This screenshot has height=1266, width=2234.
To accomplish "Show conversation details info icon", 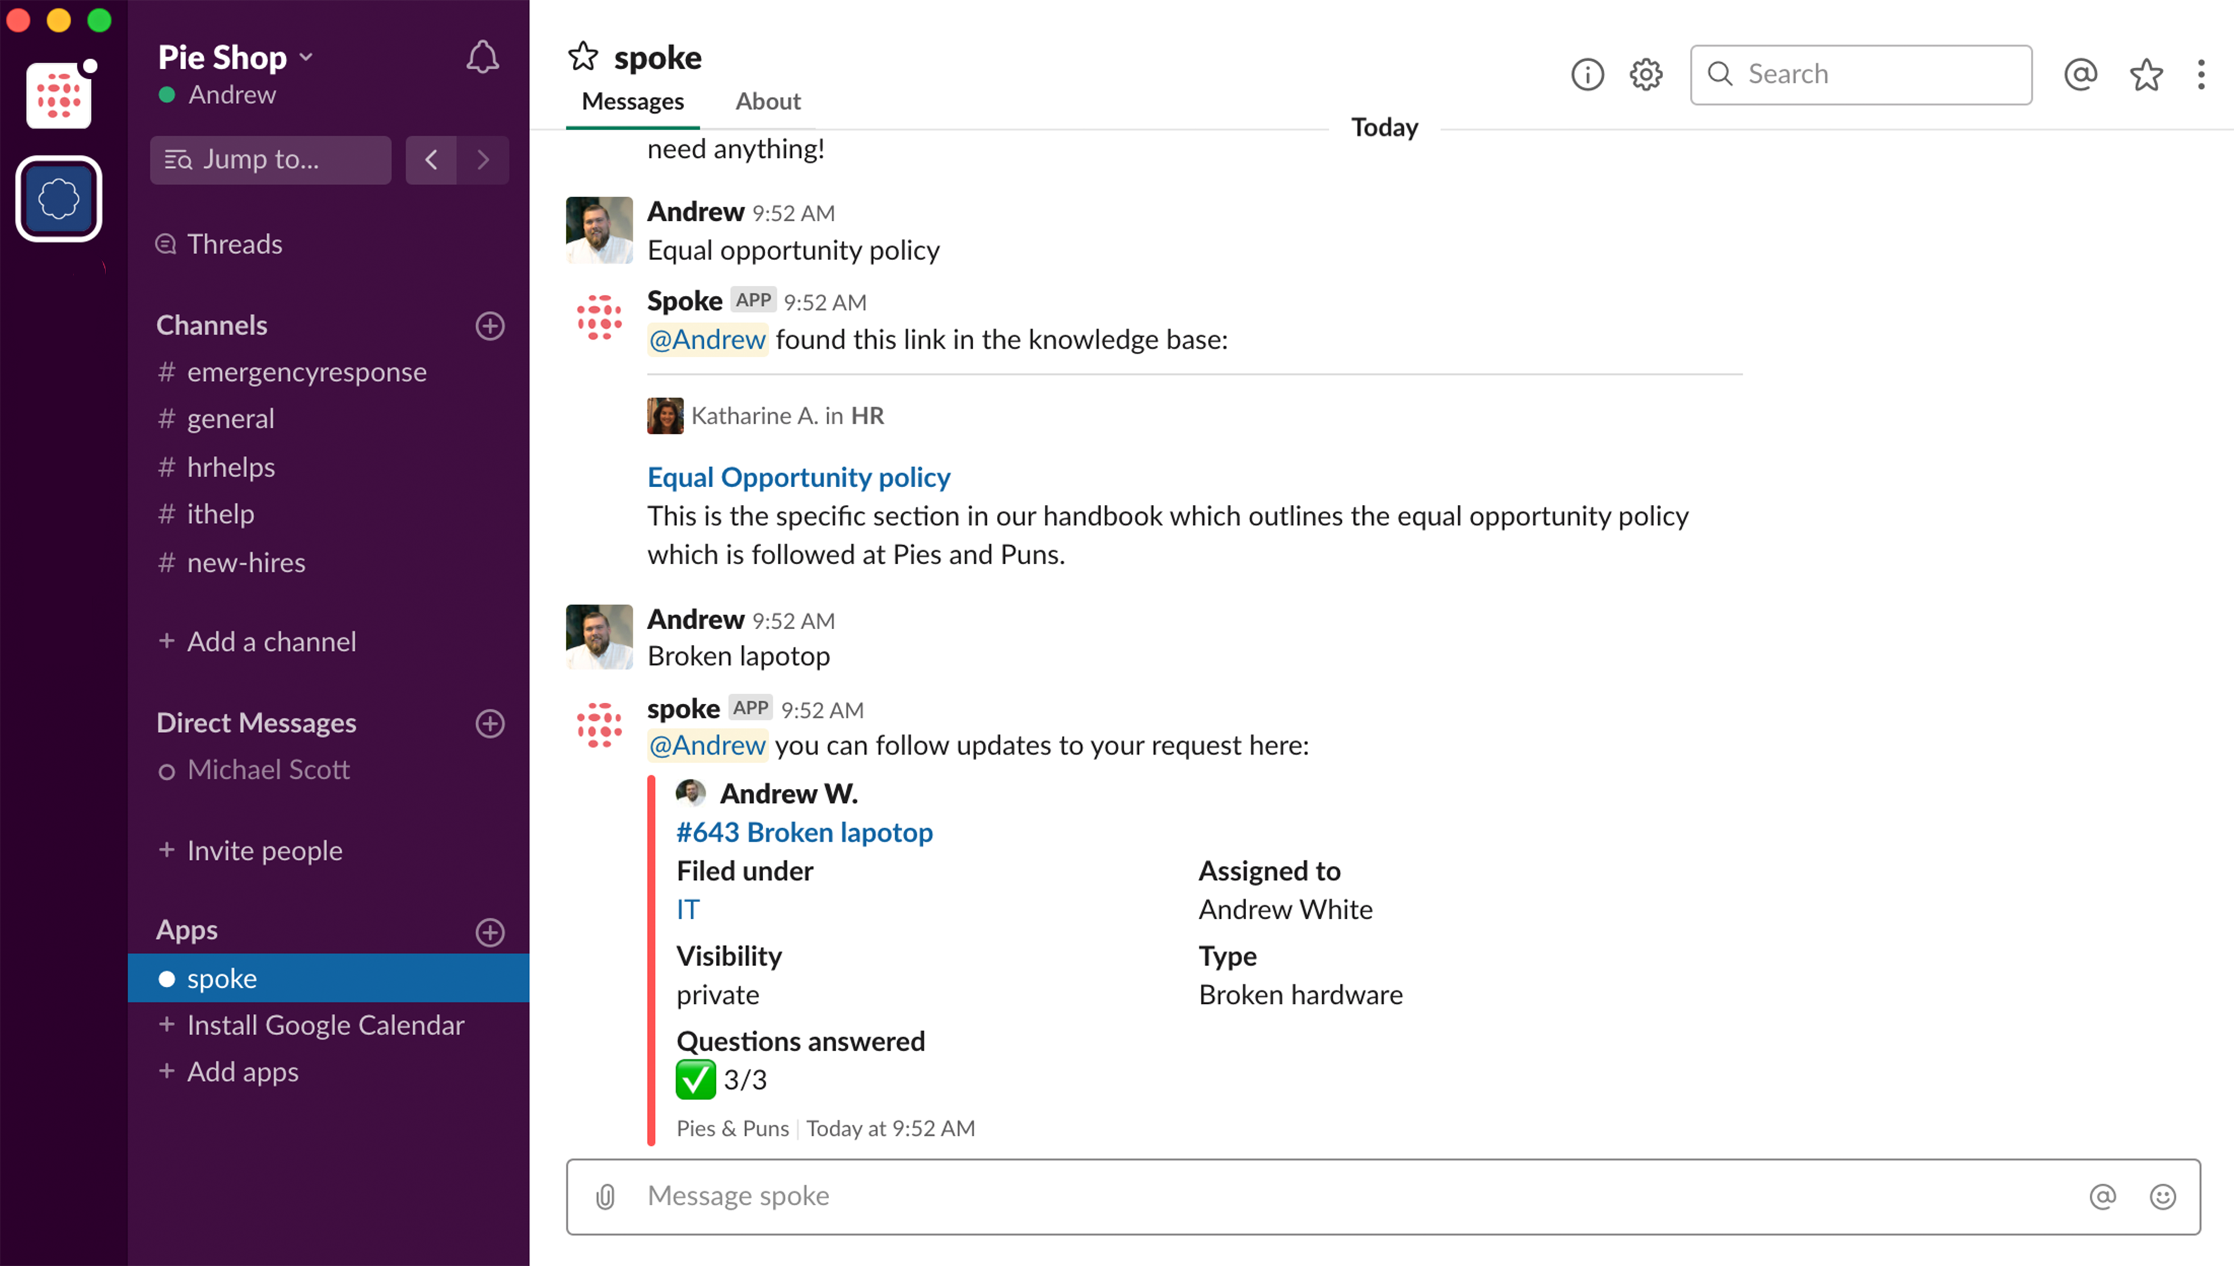I will coord(1587,75).
